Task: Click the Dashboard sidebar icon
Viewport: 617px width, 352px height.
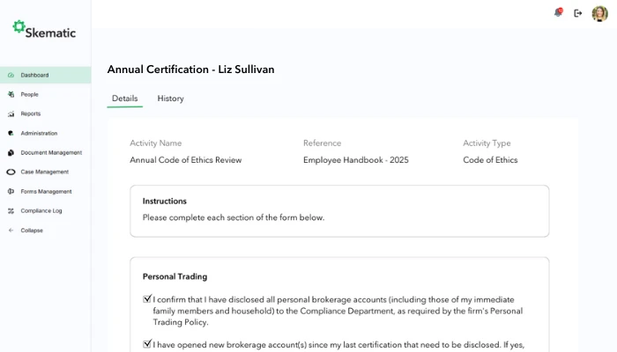Action: click(x=11, y=76)
